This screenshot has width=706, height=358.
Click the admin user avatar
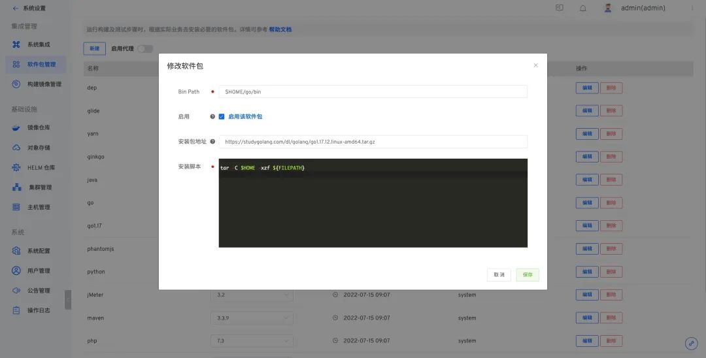coord(609,8)
